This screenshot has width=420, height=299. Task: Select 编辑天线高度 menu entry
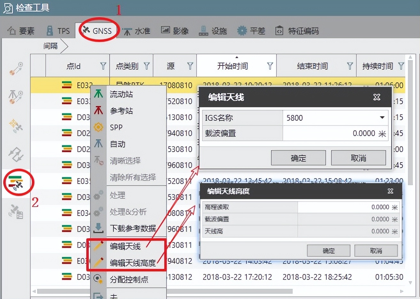(128, 263)
